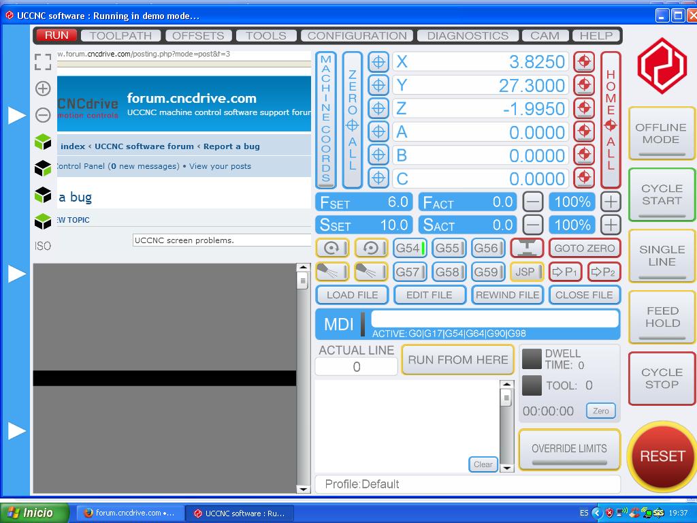Image resolution: width=697 pixels, height=523 pixels.
Task: Go to the DIAGNOSTICS tab
Action: point(468,35)
